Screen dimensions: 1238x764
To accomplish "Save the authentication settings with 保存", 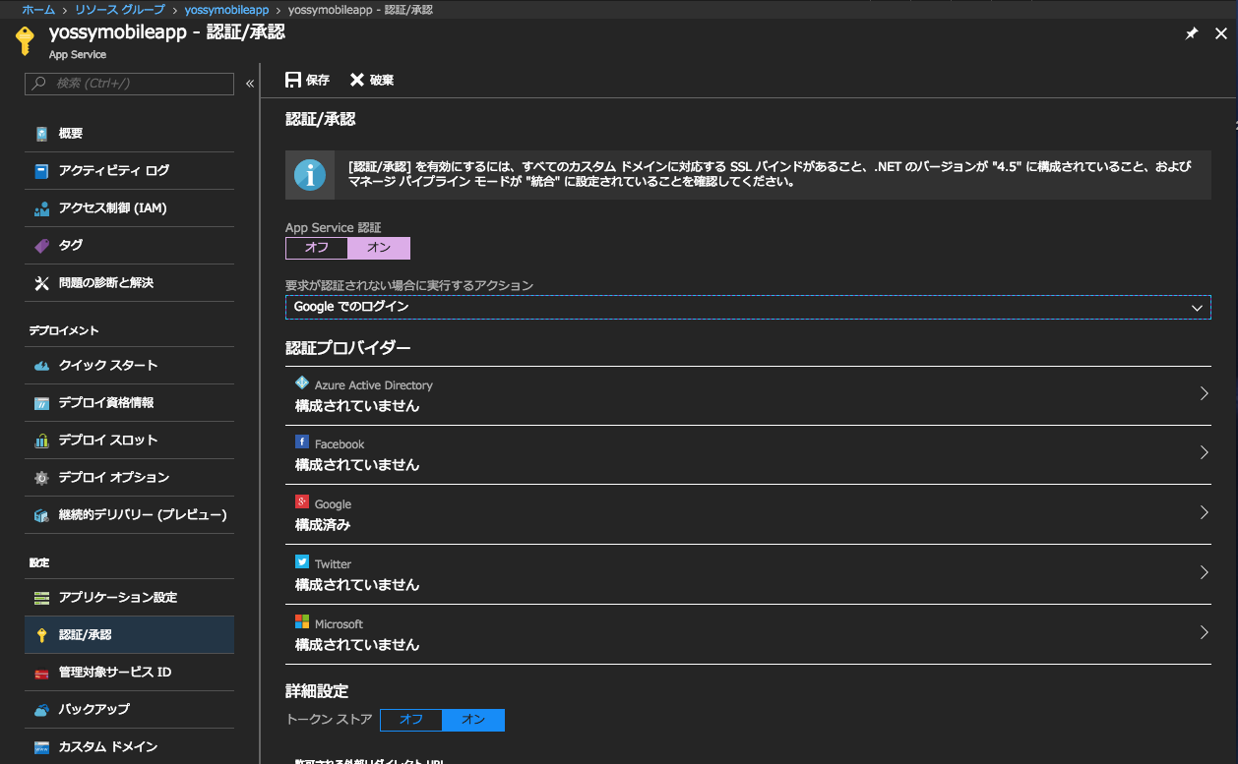I will 306,80.
